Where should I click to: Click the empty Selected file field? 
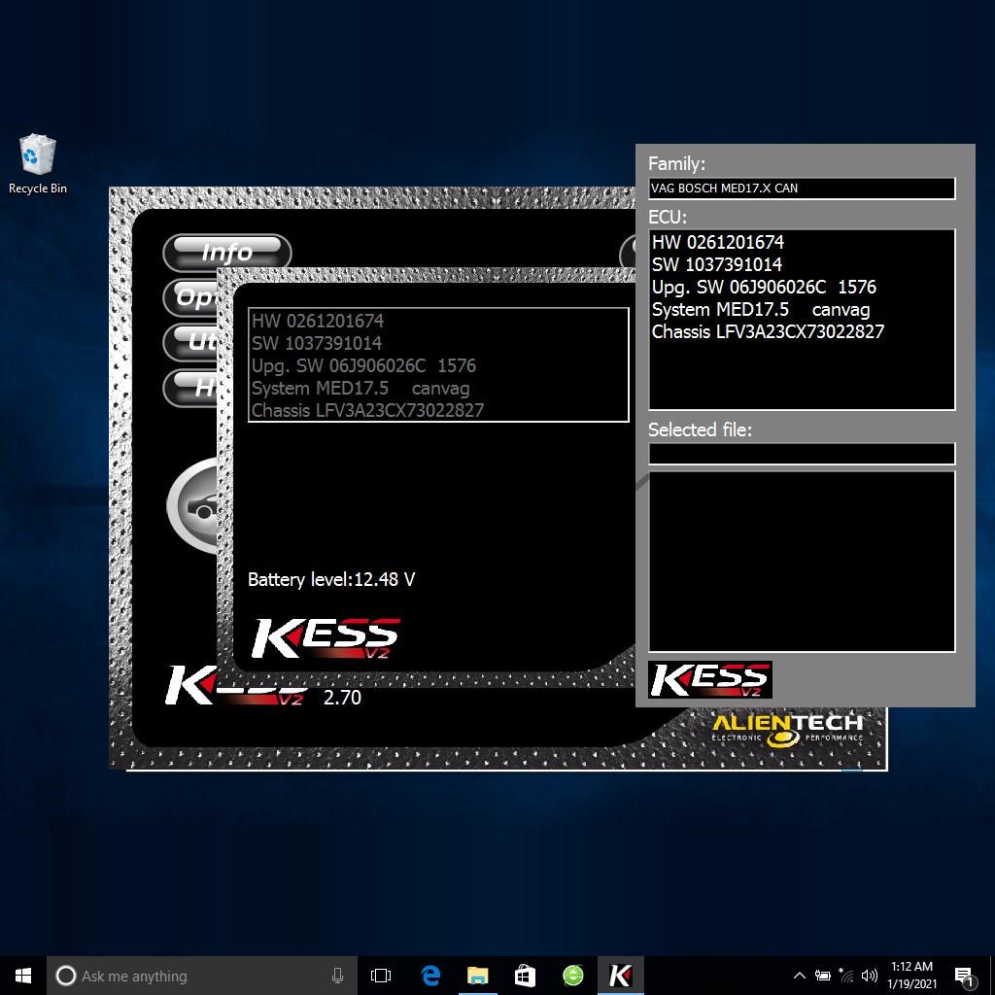click(801, 454)
